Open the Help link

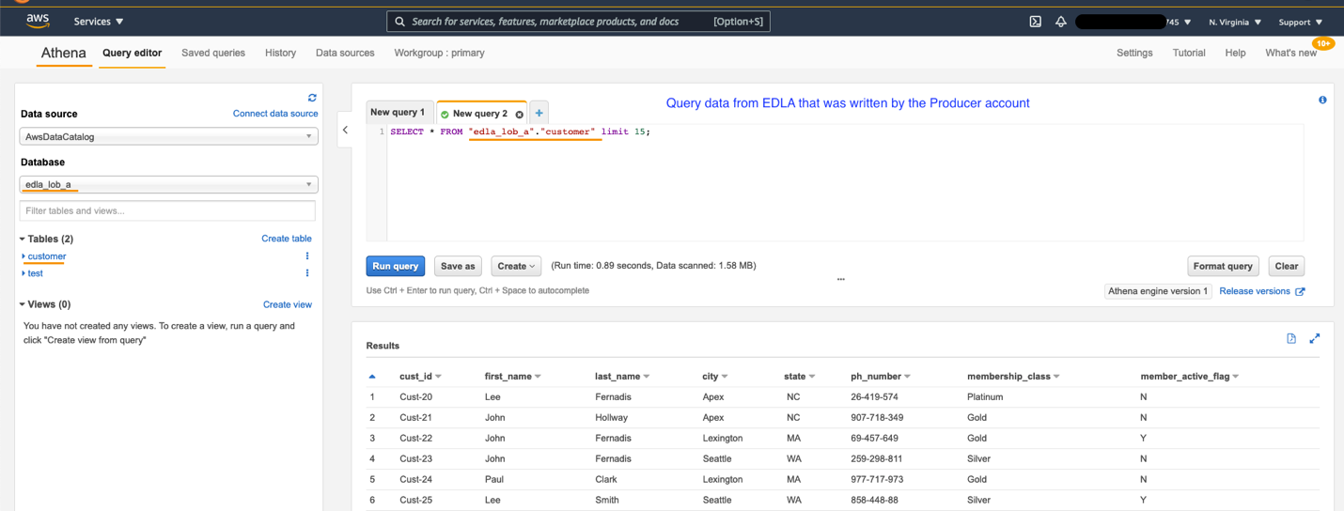coord(1235,54)
